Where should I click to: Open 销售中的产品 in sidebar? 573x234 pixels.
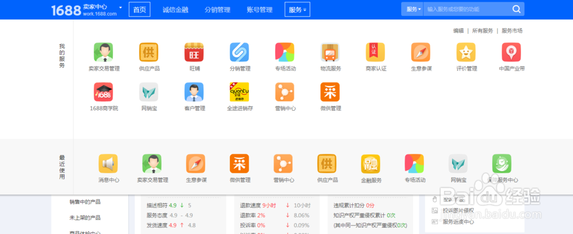[85, 202]
